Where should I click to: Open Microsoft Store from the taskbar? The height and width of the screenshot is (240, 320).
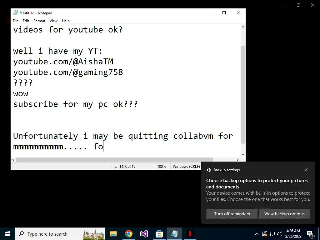(x=159, y=234)
